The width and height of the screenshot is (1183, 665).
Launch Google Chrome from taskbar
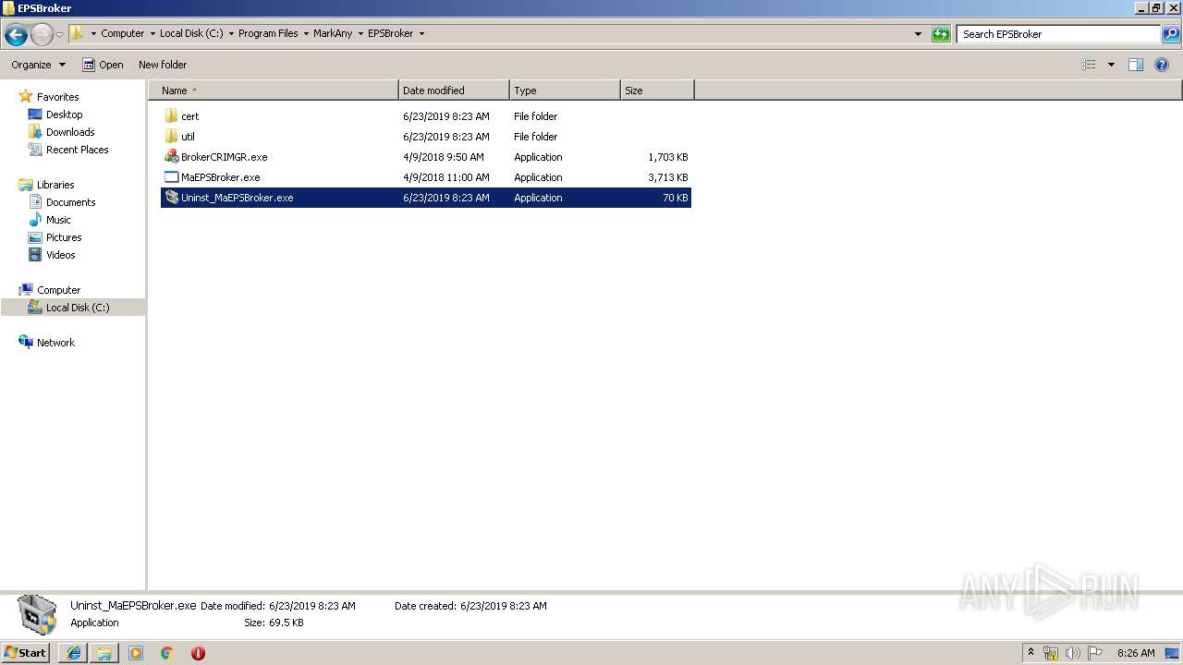click(x=167, y=653)
